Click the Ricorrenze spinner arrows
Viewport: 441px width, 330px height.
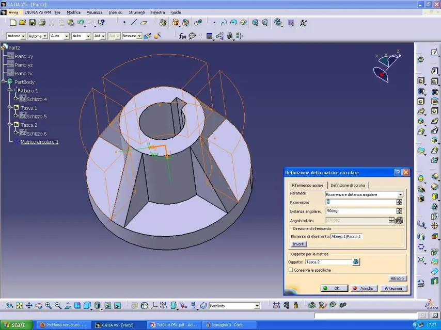(x=399, y=202)
